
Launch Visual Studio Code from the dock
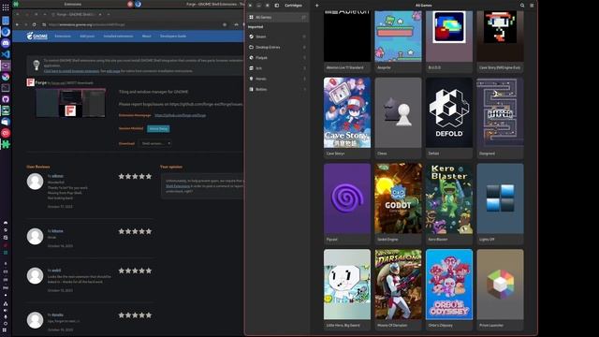tap(6, 54)
